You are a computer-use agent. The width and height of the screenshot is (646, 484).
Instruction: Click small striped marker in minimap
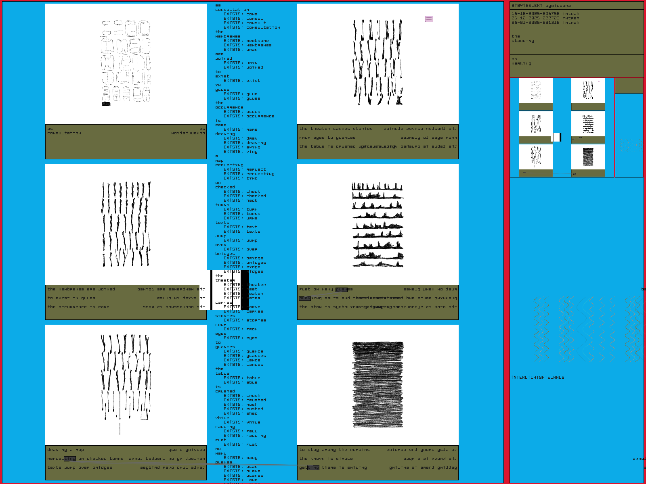(557, 138)
